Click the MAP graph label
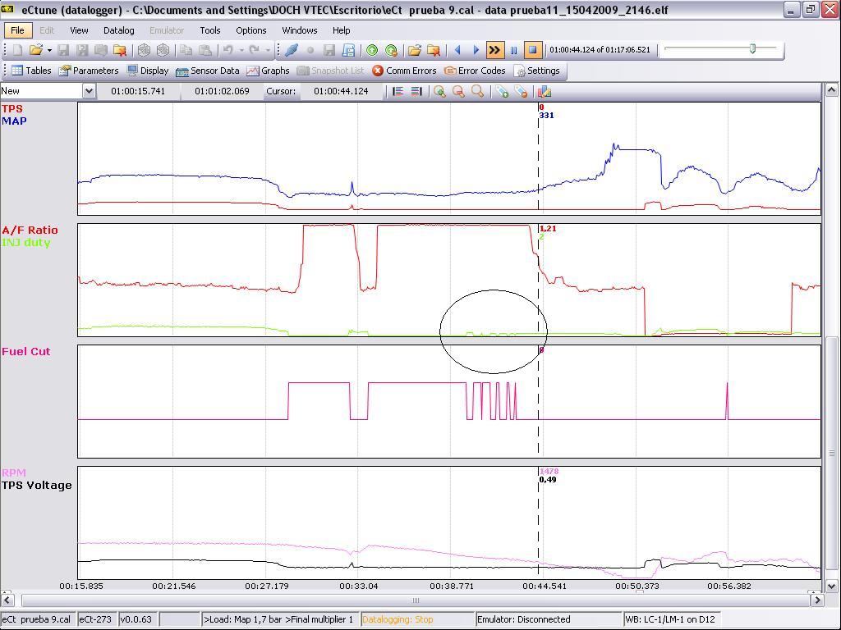The height and width of the screenshot is (630, 841). (14, 121)
